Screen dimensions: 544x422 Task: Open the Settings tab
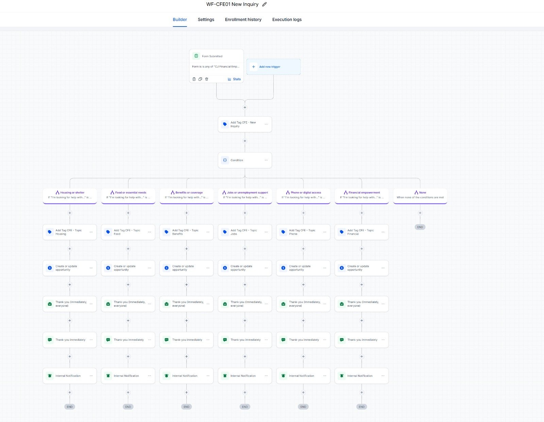[x=206, y=20]
